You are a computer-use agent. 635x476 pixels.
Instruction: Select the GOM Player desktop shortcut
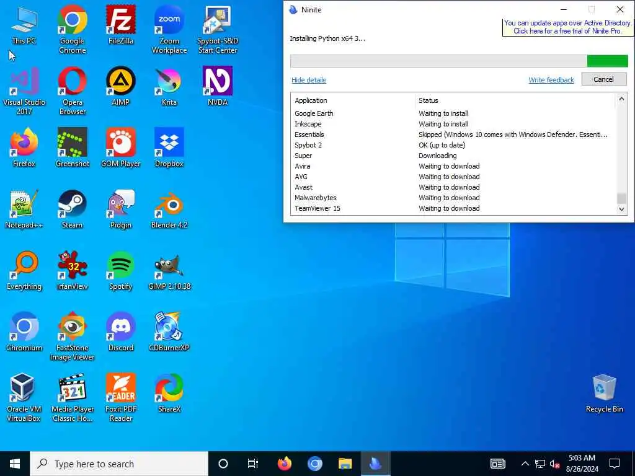point(121,148)
